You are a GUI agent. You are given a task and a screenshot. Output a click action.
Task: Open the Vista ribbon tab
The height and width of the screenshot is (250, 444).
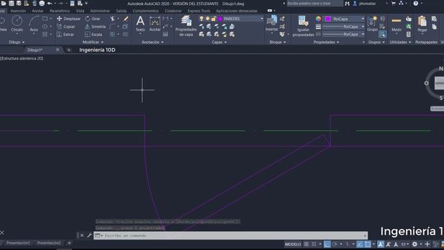tap(80, 11)
